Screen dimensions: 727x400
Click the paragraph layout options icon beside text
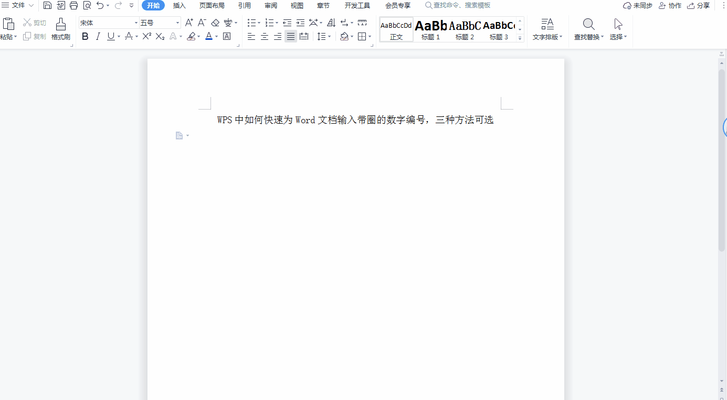click(180, 136)
